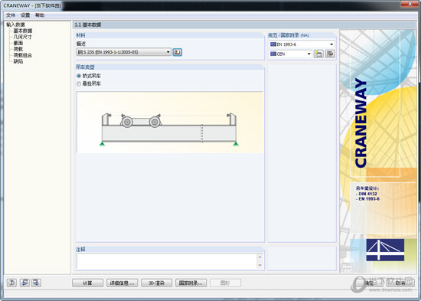Open the material library book icon
The image size is (421, 301).
pos(178,52)
